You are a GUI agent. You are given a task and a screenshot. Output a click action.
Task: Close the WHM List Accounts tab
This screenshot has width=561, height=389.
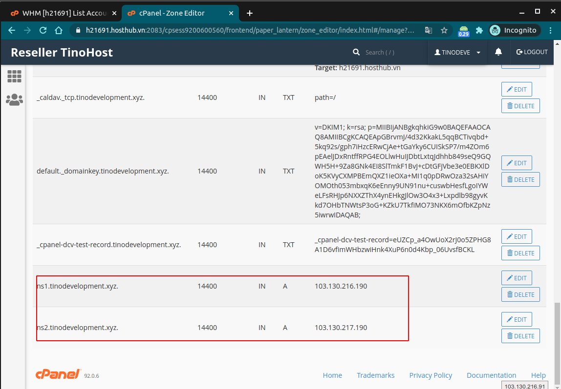point(114,13)
